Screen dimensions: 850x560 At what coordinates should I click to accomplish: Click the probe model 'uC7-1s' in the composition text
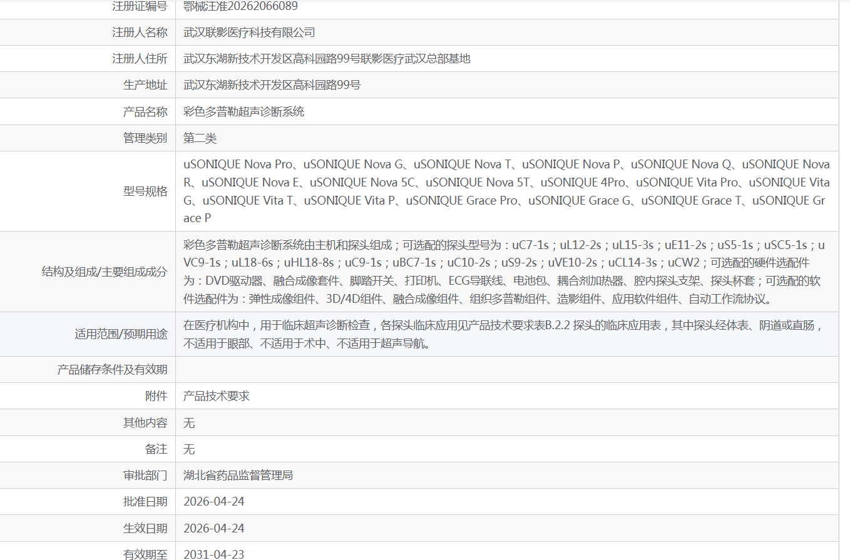coord(530,245)
